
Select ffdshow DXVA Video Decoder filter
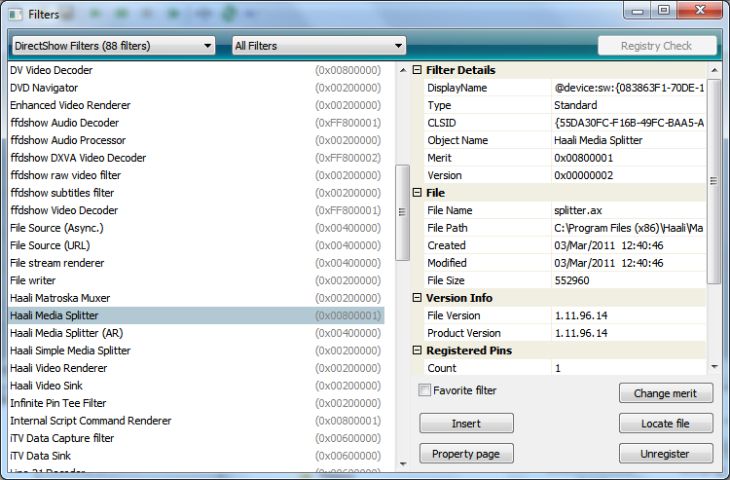tap(196, 158)
